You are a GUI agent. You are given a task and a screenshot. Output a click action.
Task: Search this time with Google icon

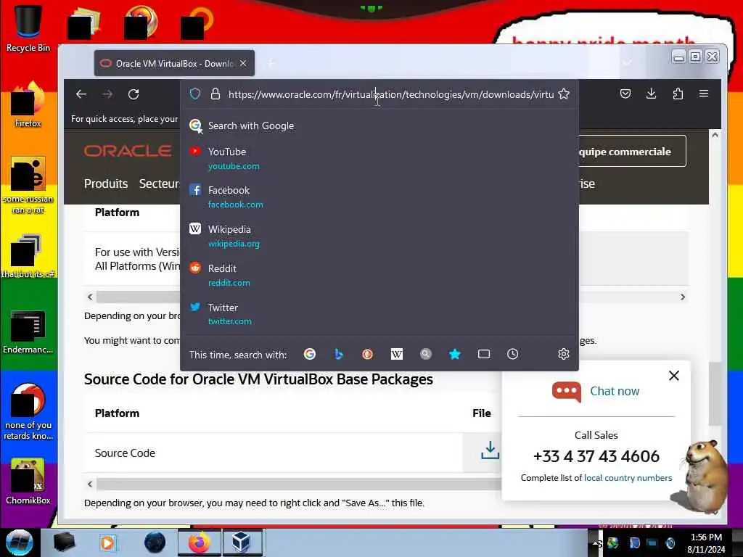click(x=309, y=354)
